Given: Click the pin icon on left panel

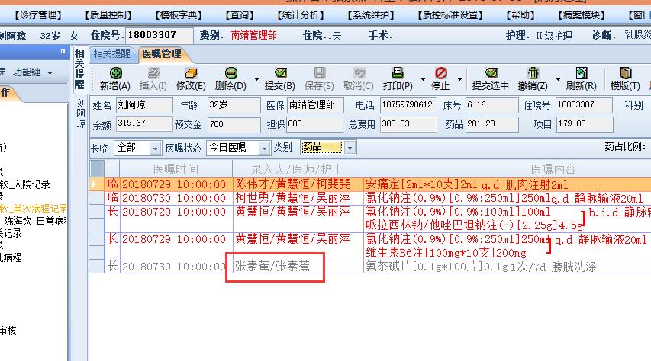Looking at the screenshot, I should [x=63, y=53].
